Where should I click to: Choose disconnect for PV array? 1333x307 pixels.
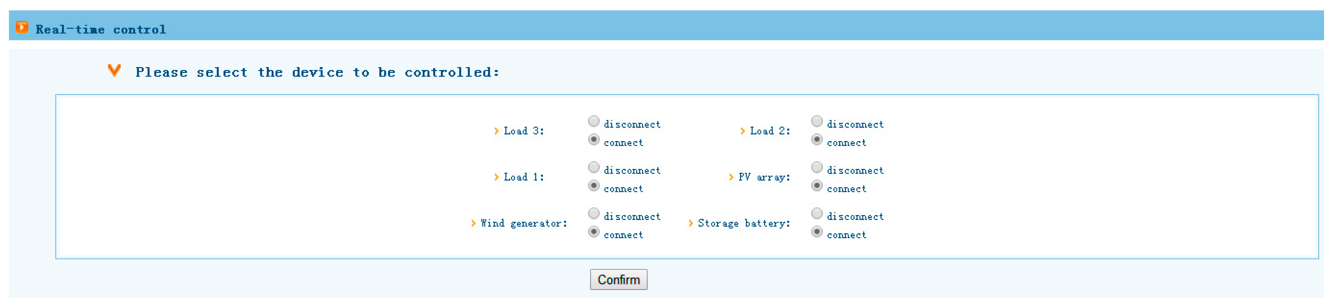pos(816,167)
